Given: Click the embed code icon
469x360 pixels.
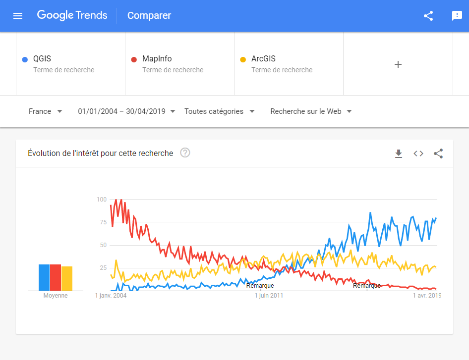Looking at the screenshot, I should tap(418, 154).
